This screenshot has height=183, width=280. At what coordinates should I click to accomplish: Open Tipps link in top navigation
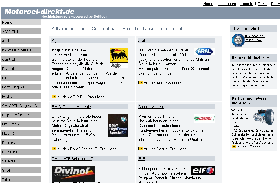(x=262, y=4)
